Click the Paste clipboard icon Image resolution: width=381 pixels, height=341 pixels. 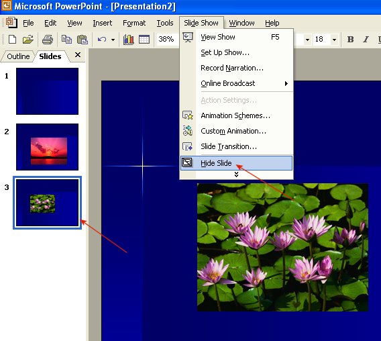[x=82, y=39]
